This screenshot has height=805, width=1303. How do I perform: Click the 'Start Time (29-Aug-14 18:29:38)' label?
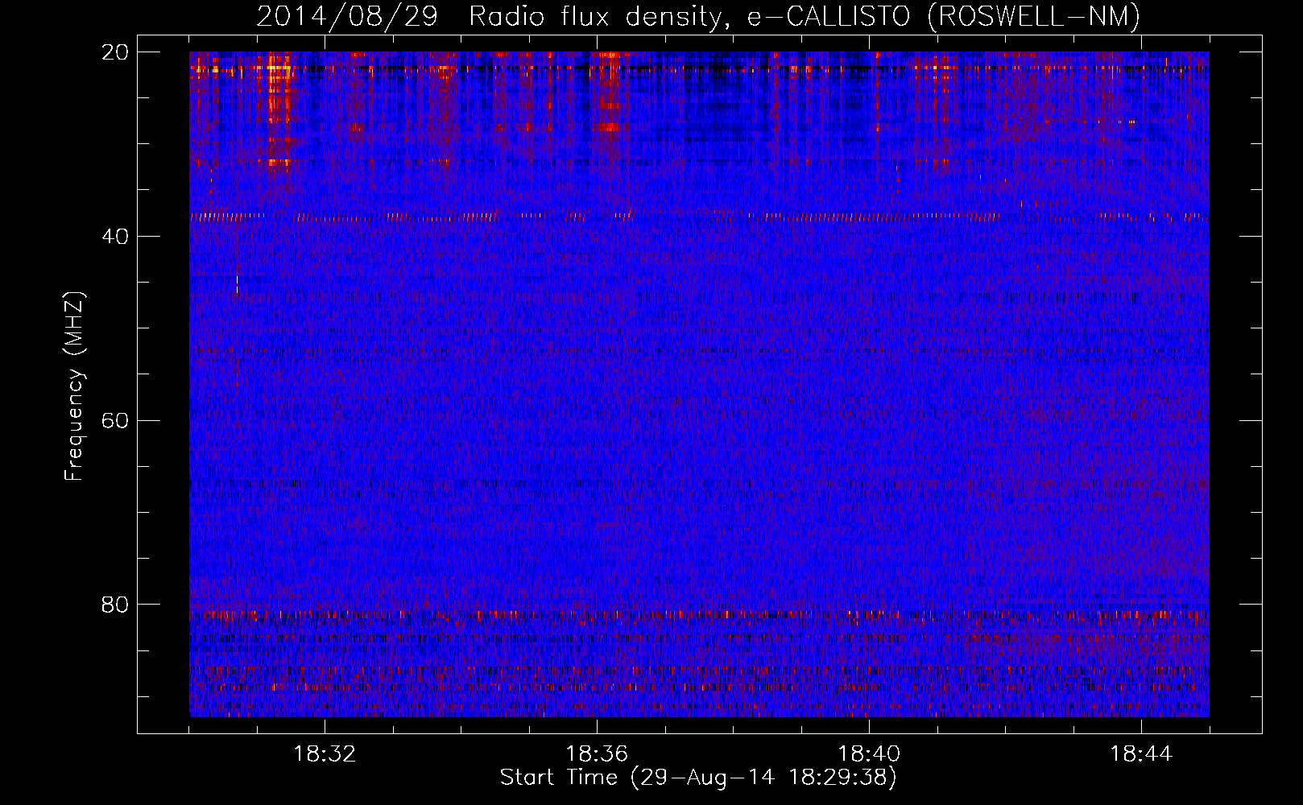[x=698, y=778]
